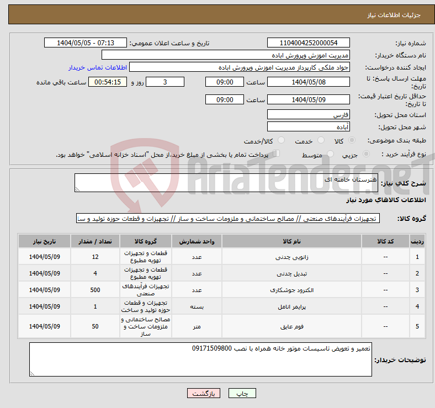Choose the متوسط purchase type radio
Image resolution: width=435 pixels, height=408 pixels.
click(330, 154)
